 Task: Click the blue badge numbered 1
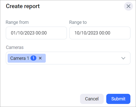point(33,58)
